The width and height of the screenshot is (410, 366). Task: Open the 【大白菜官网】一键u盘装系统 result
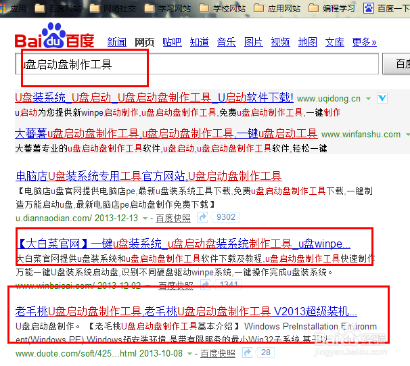coord(184,244)
